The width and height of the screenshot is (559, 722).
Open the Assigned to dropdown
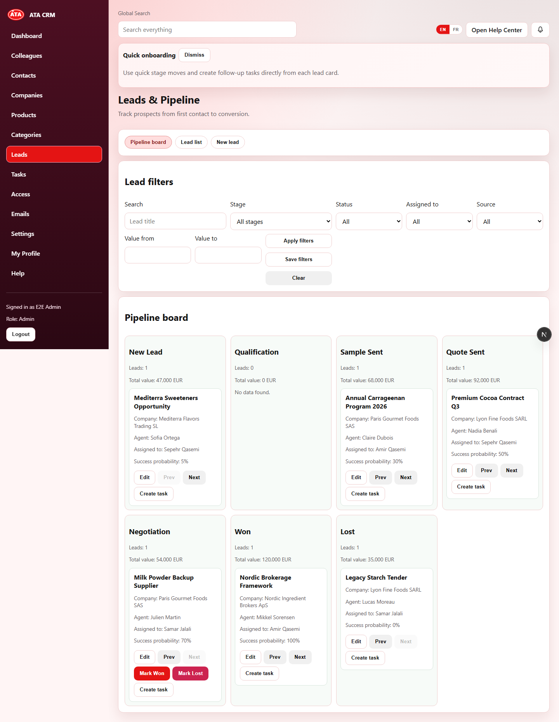point(439,222)
